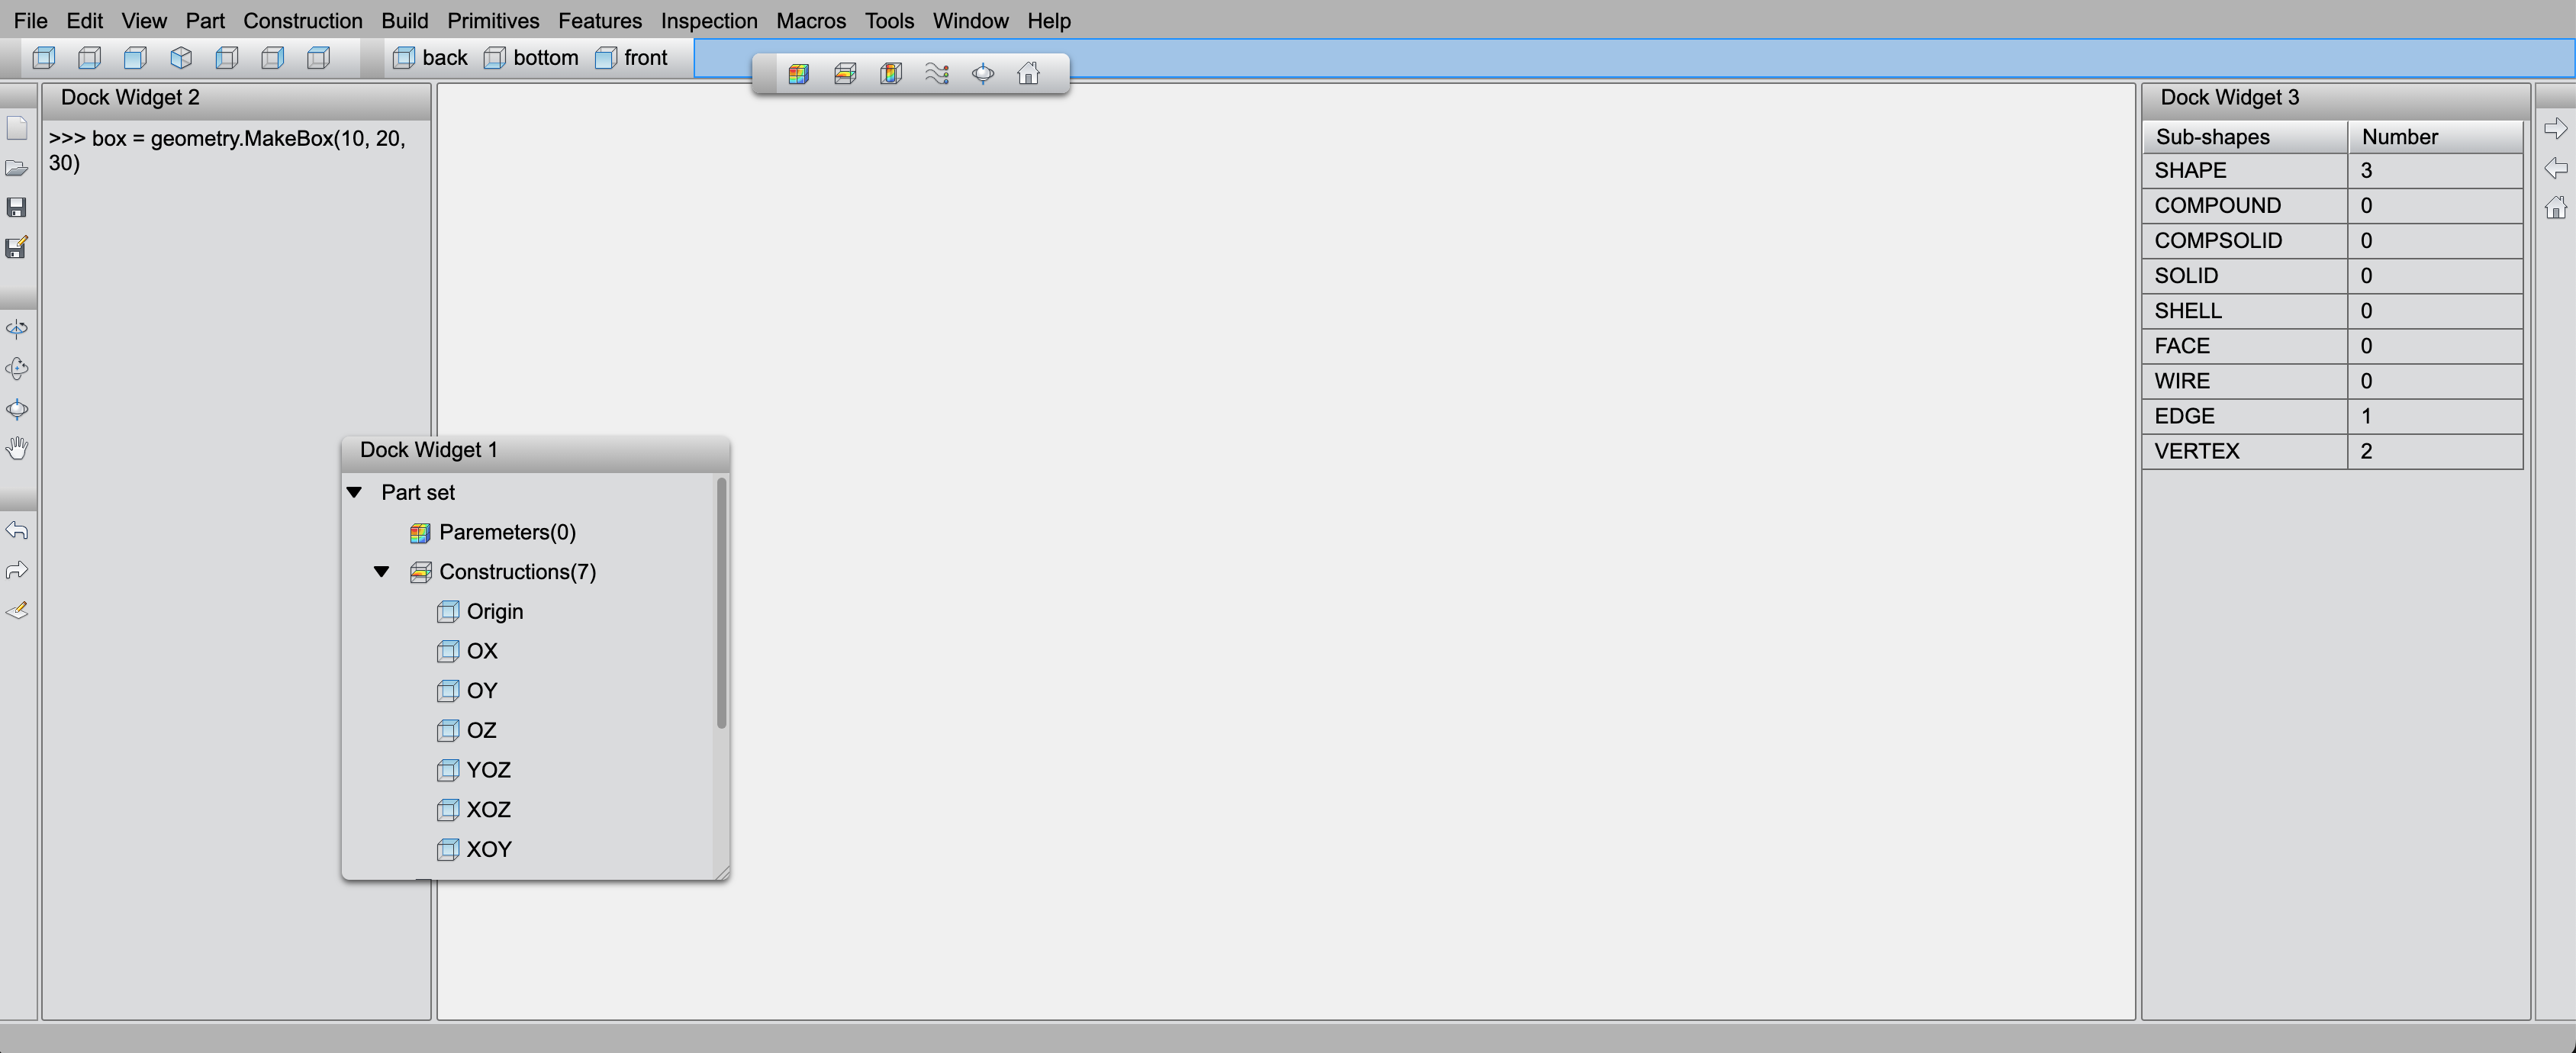Click the Dock Widget 1 tree scrollbar
Screen dimensions: 2576x1053
pos(721,602)
